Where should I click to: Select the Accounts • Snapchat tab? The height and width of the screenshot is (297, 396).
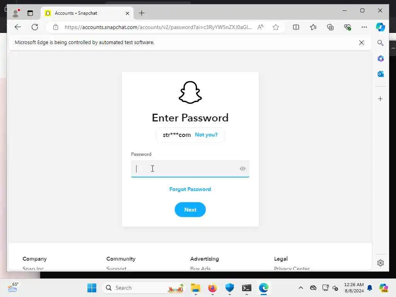[87, 13]
